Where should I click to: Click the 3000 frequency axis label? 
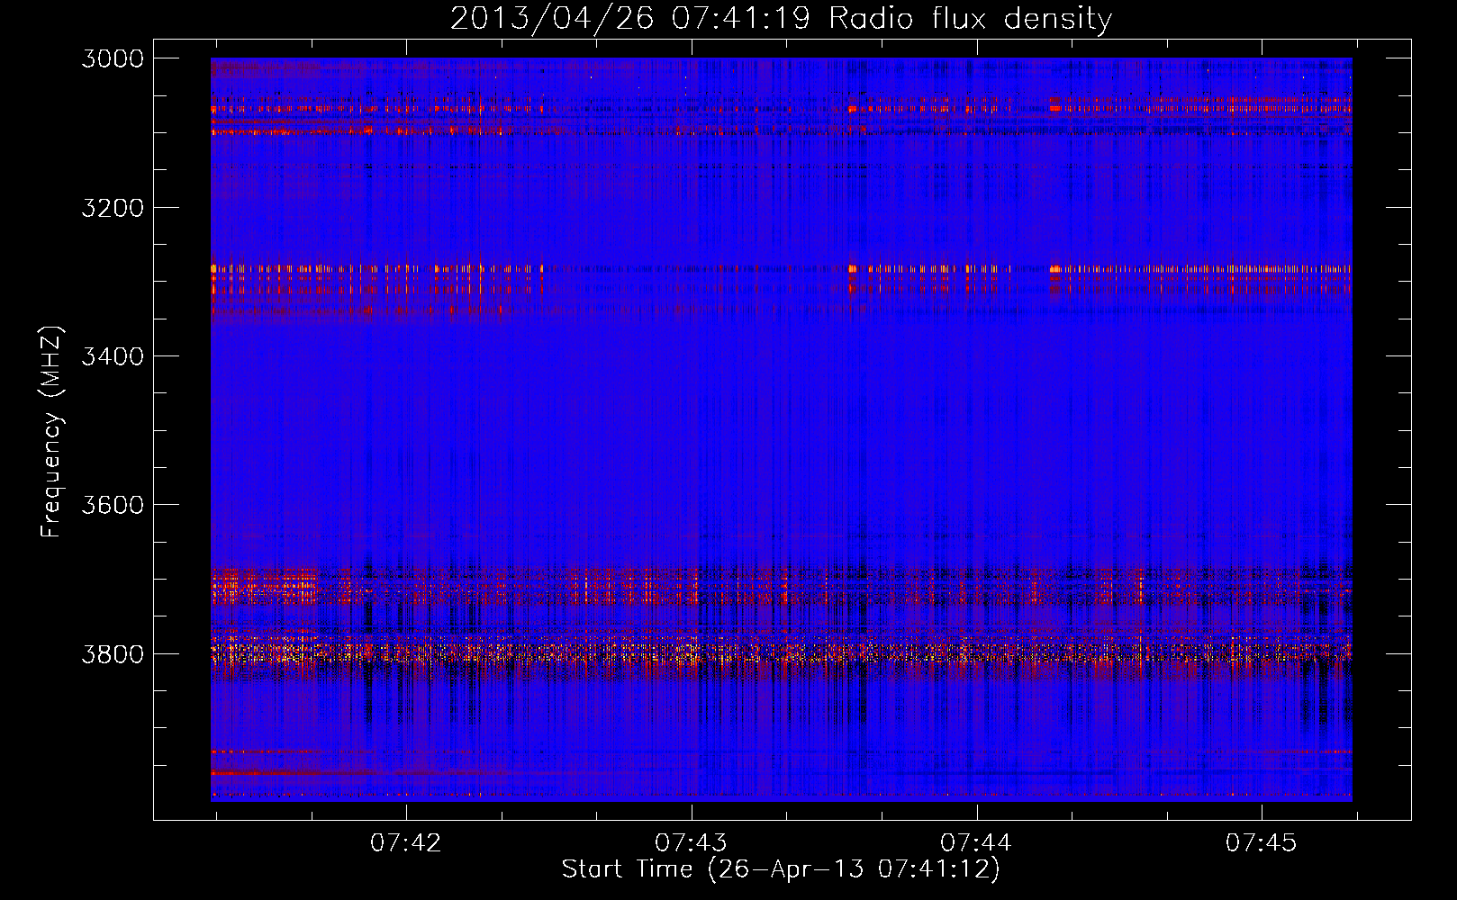tap(113, 58)
